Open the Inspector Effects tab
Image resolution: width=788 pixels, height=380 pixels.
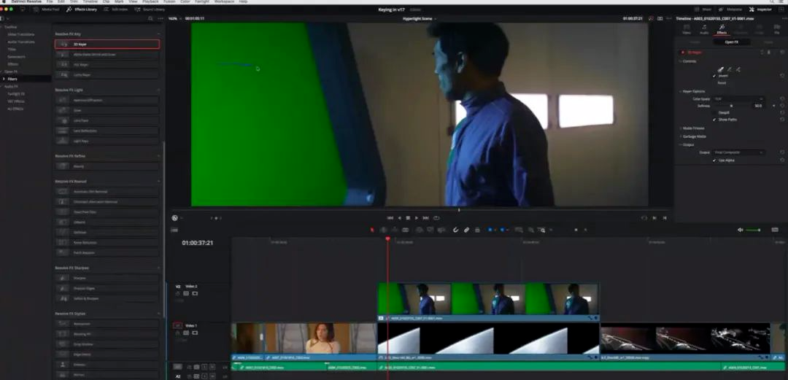[722, 29]
